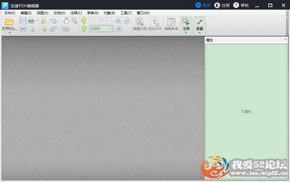This screenshot has height=182, width=290.
Task: Open the 注释(C) menu
Action: [x=76, y=13]
